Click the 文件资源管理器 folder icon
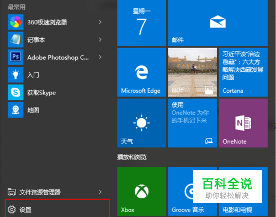 point(12,192)
